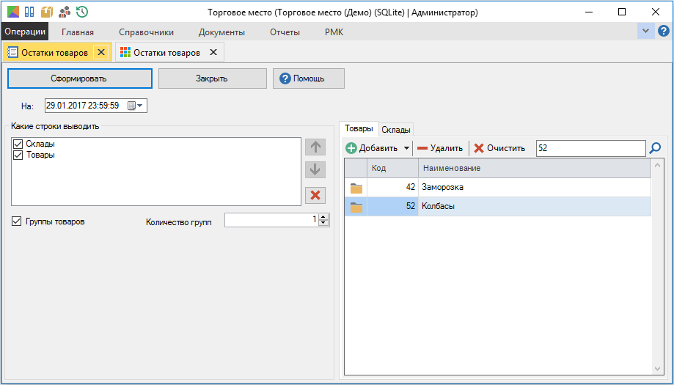Open the calendar picker for date field
Image resolution: width=674 pixels, height=385 pixels.
tap(136, 106)
